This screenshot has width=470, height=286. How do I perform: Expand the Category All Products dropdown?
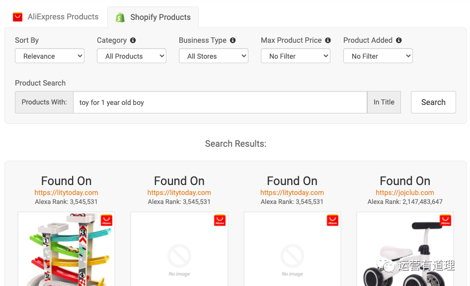point(132,56)
